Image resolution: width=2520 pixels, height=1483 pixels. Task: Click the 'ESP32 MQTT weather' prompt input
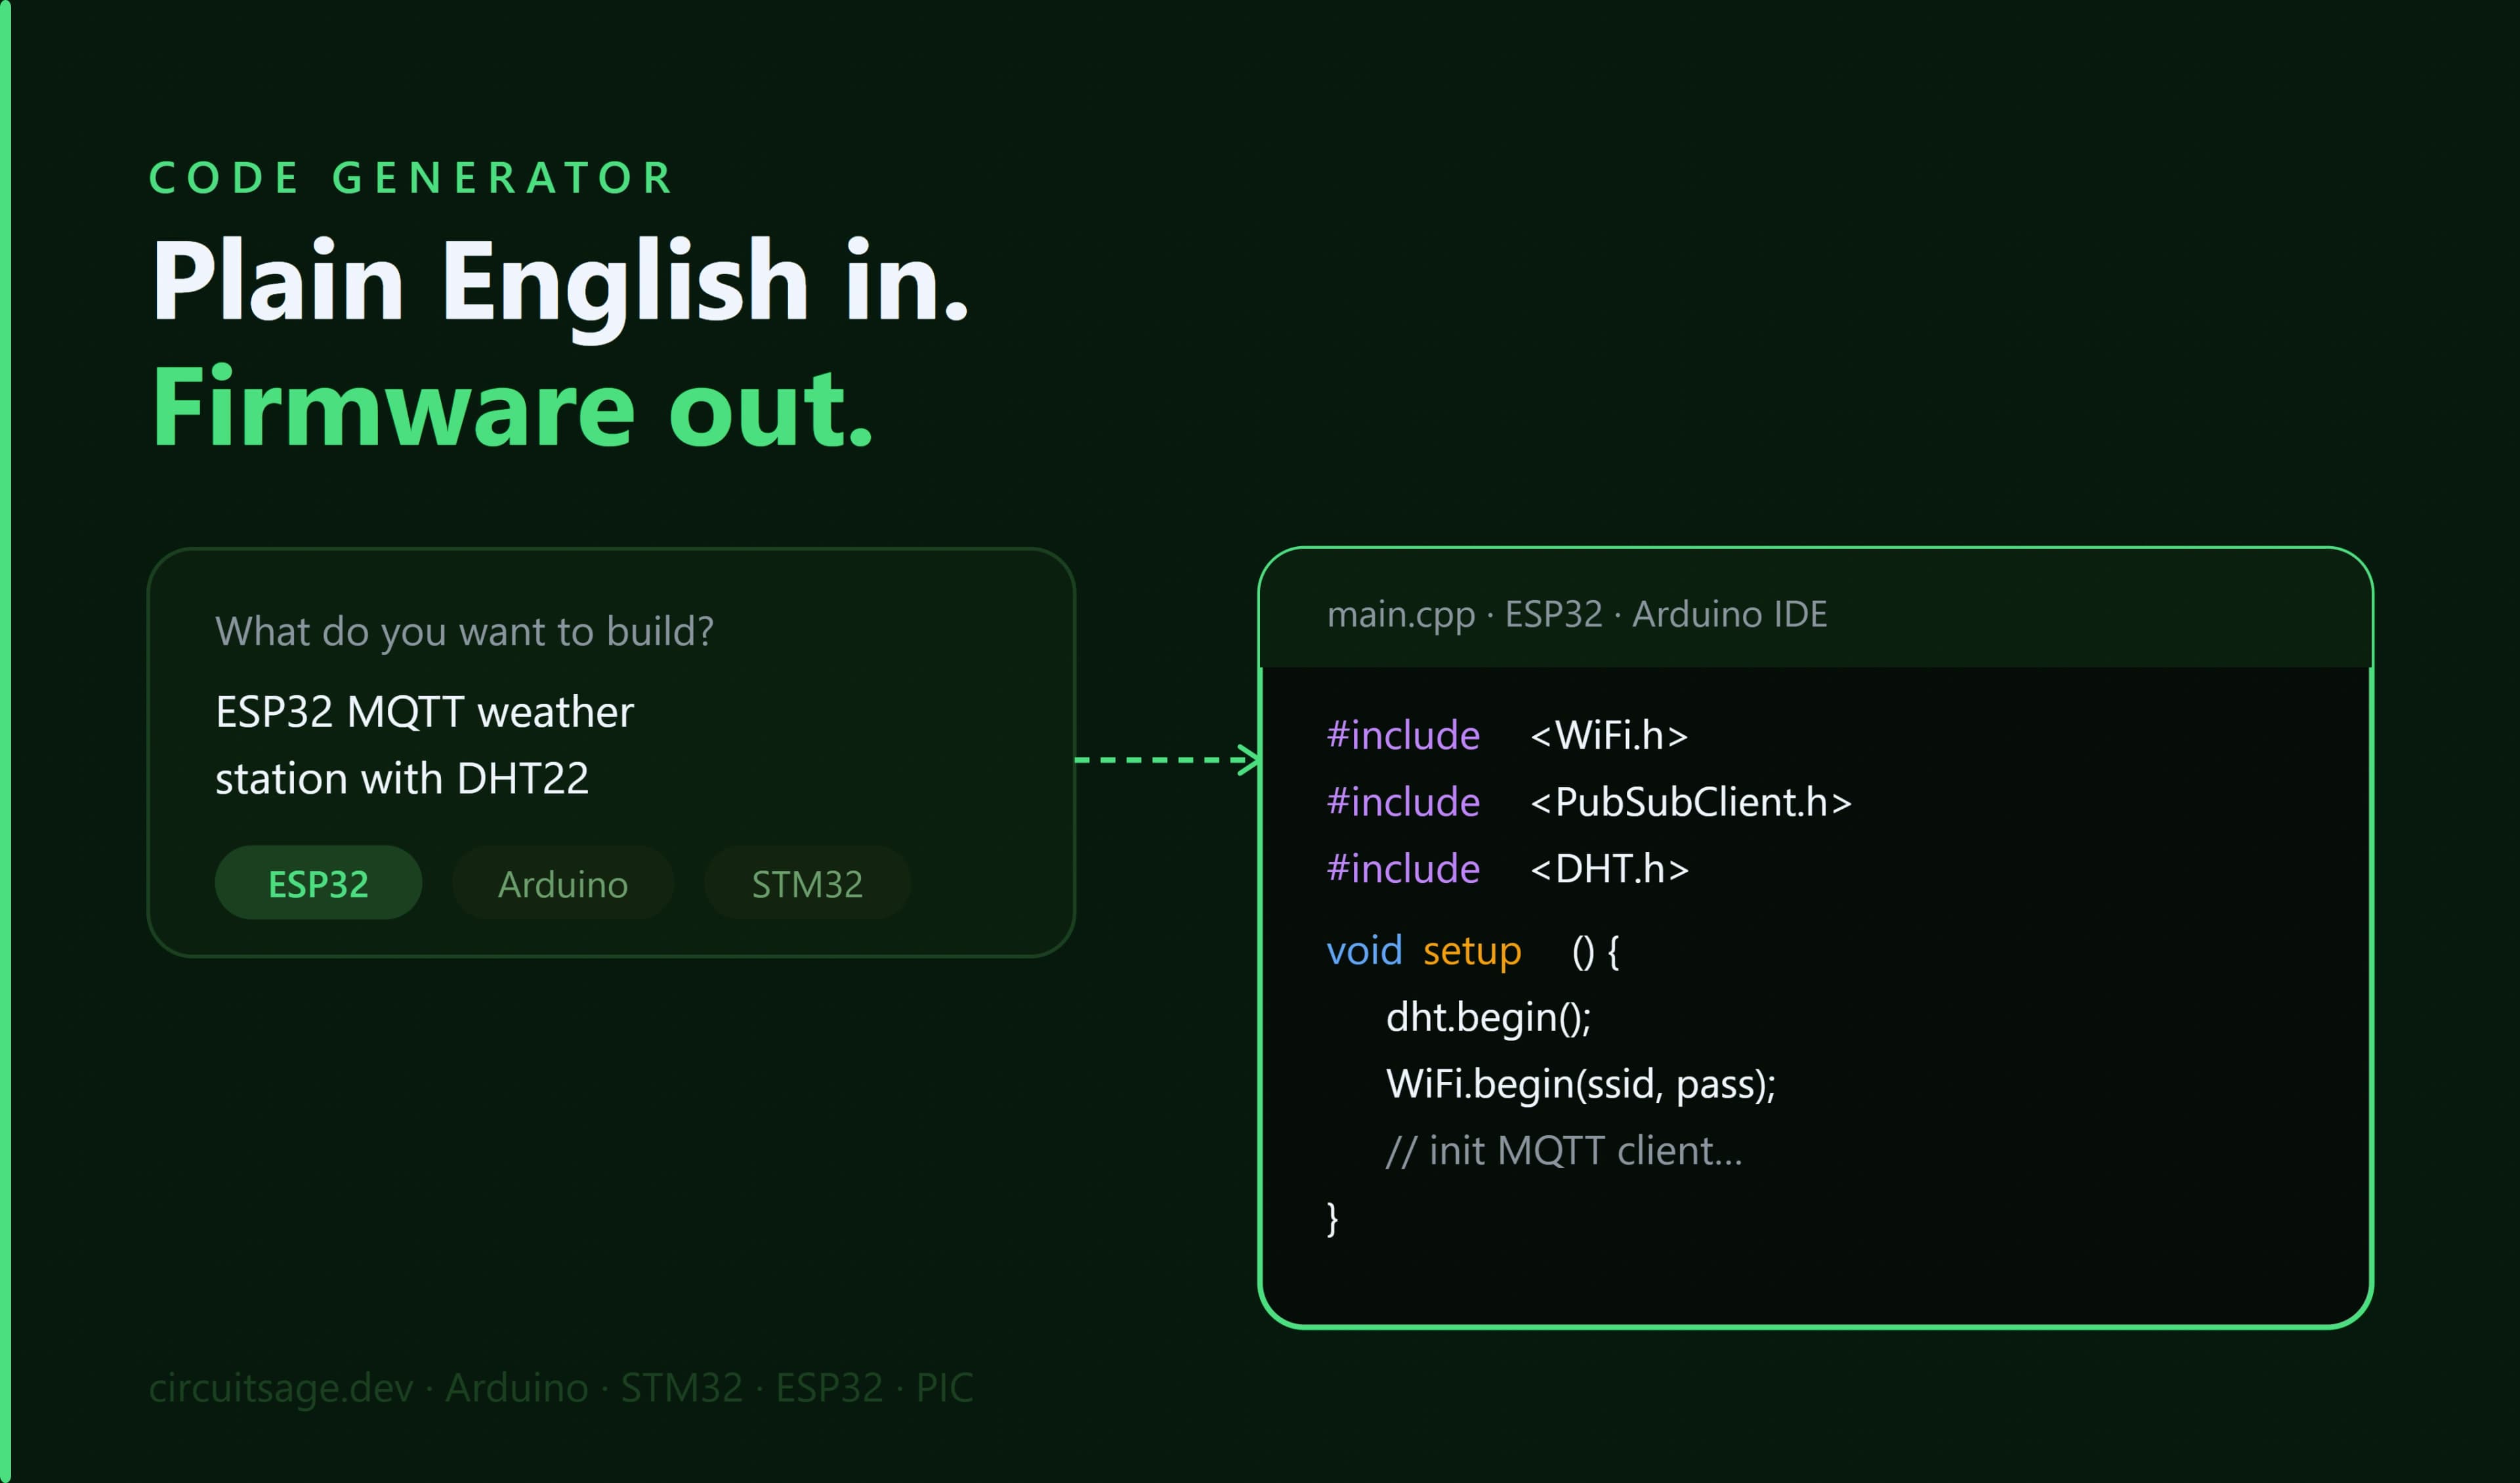424,712
